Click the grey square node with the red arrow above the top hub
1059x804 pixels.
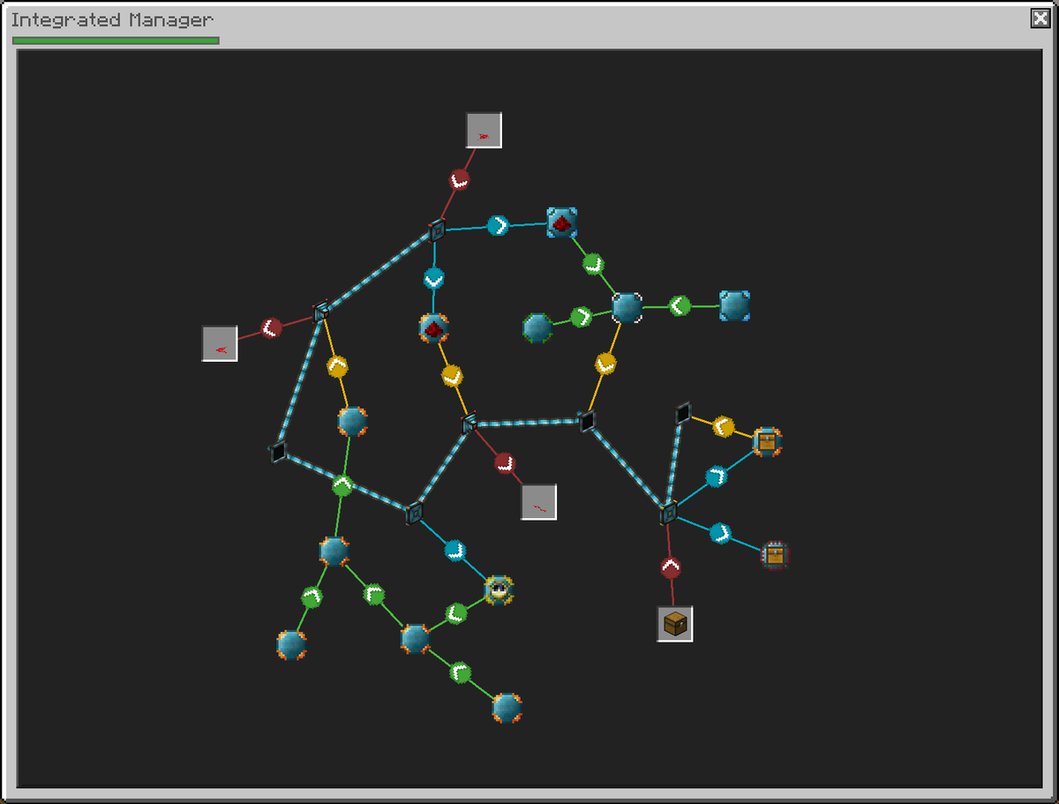pyautogui.click(x=484, y=131)
